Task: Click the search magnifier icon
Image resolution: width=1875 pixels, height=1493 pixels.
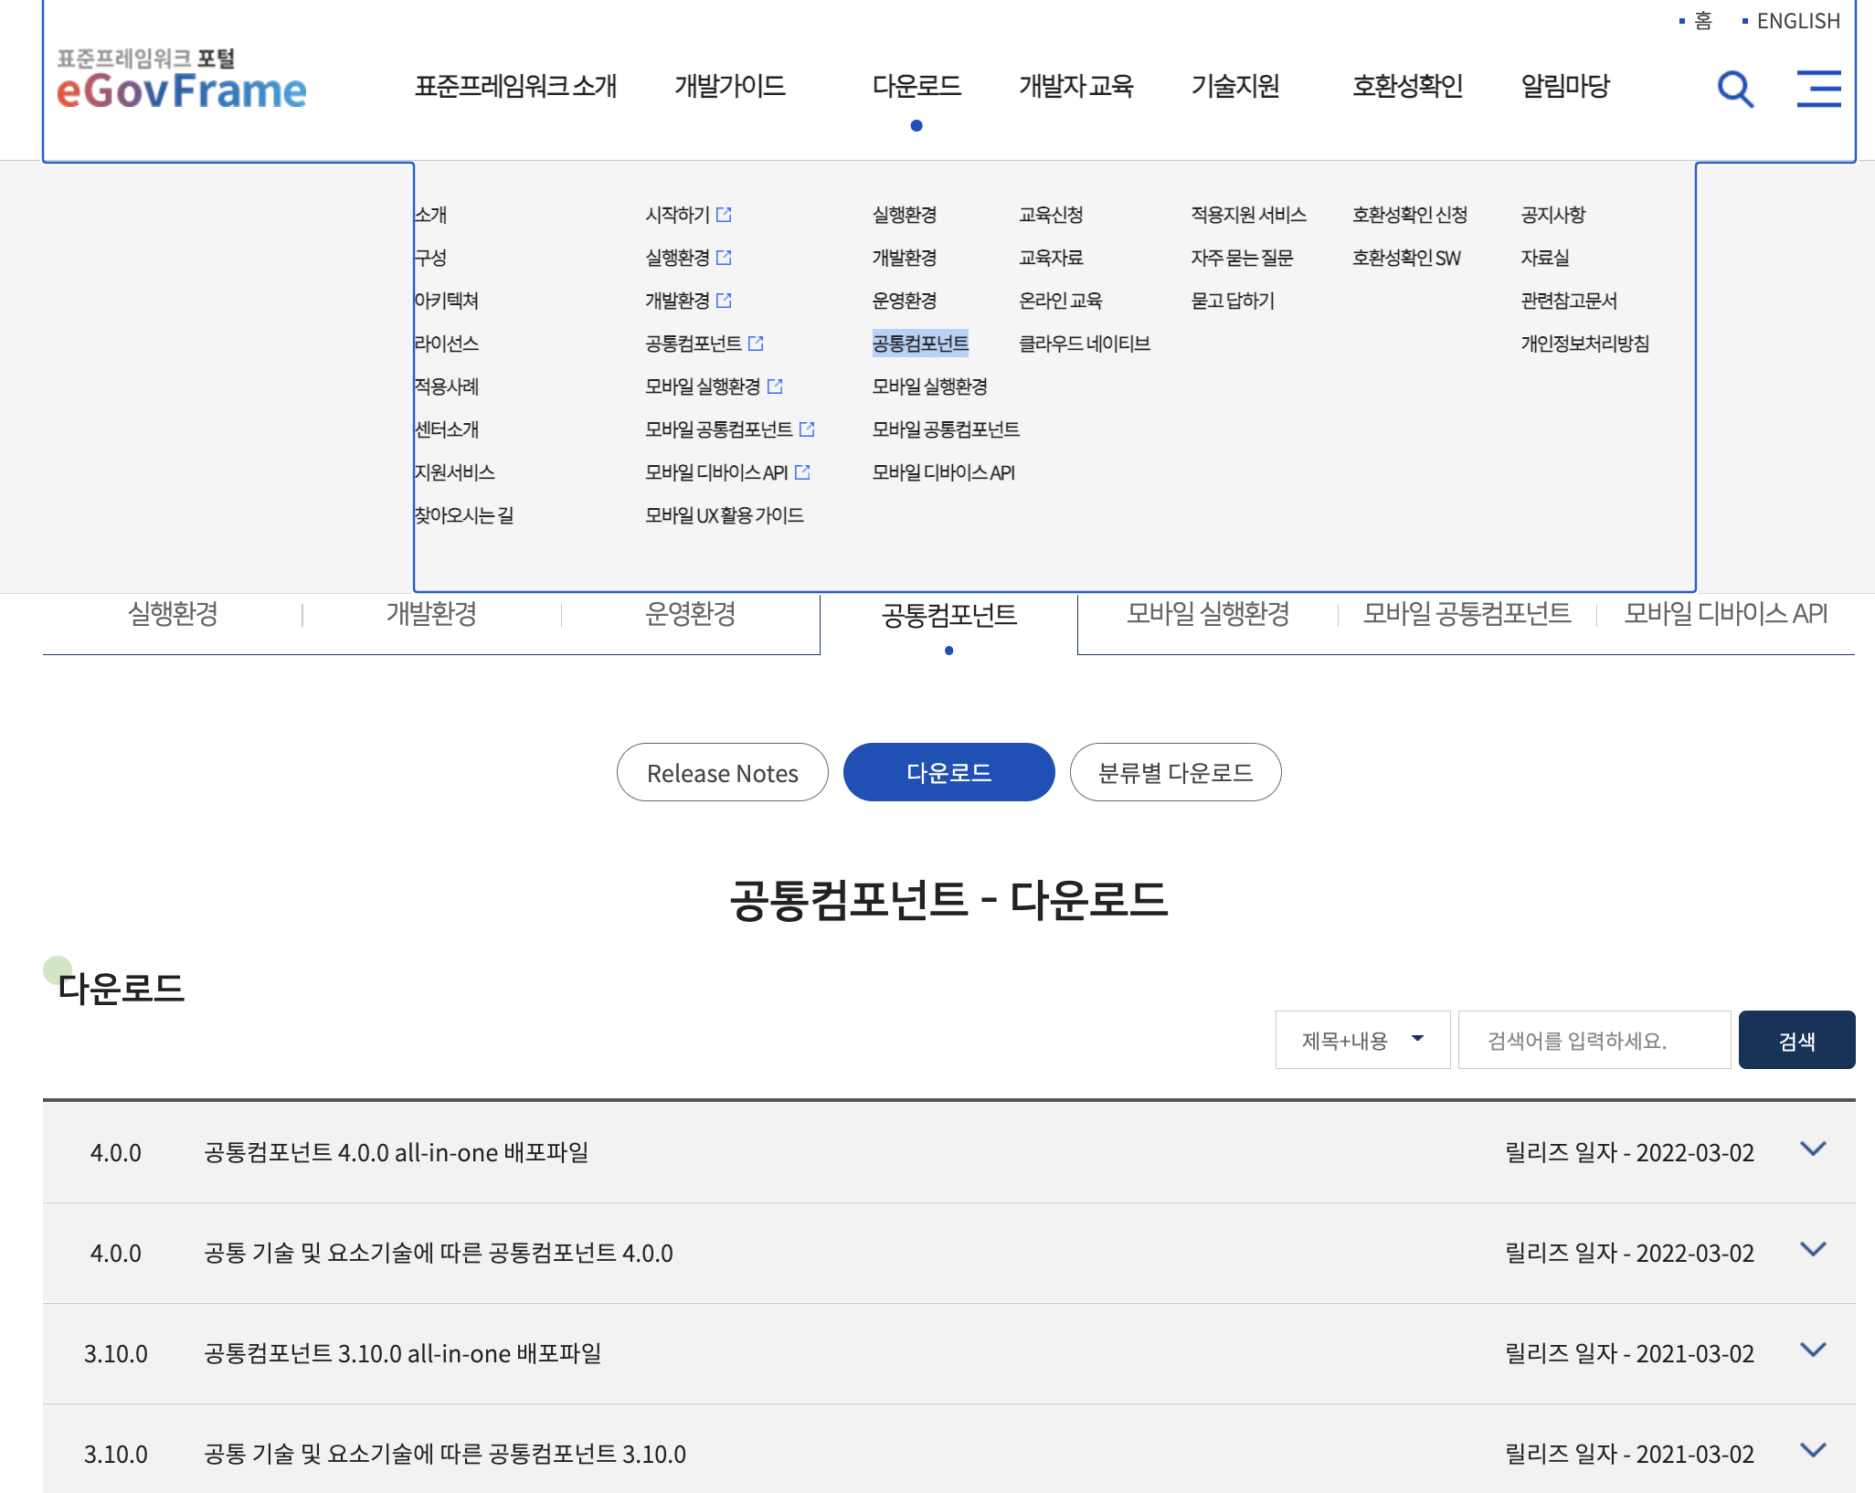Action: pos(1735,90)
